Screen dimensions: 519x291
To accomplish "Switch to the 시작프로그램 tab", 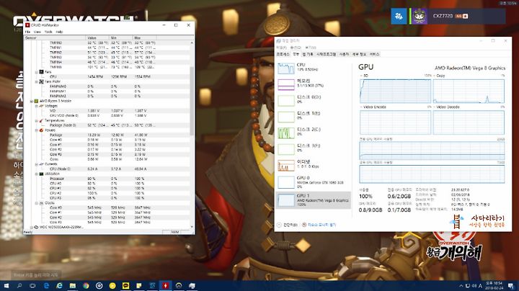I will pyautogui.click(x=326, y=54).
